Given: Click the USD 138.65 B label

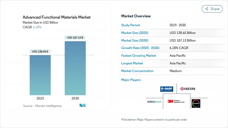Looking at the screenshot, I should point(40,51).
